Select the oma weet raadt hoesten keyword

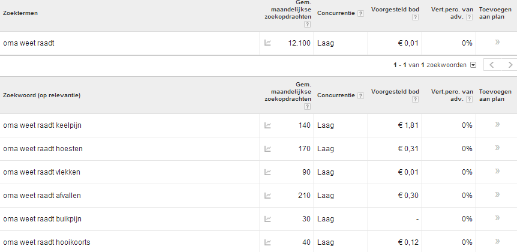[43, 149]
